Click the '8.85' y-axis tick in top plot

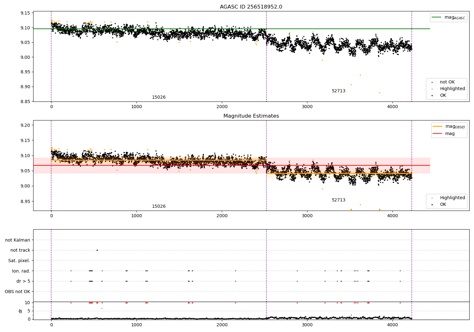(25, 101)
